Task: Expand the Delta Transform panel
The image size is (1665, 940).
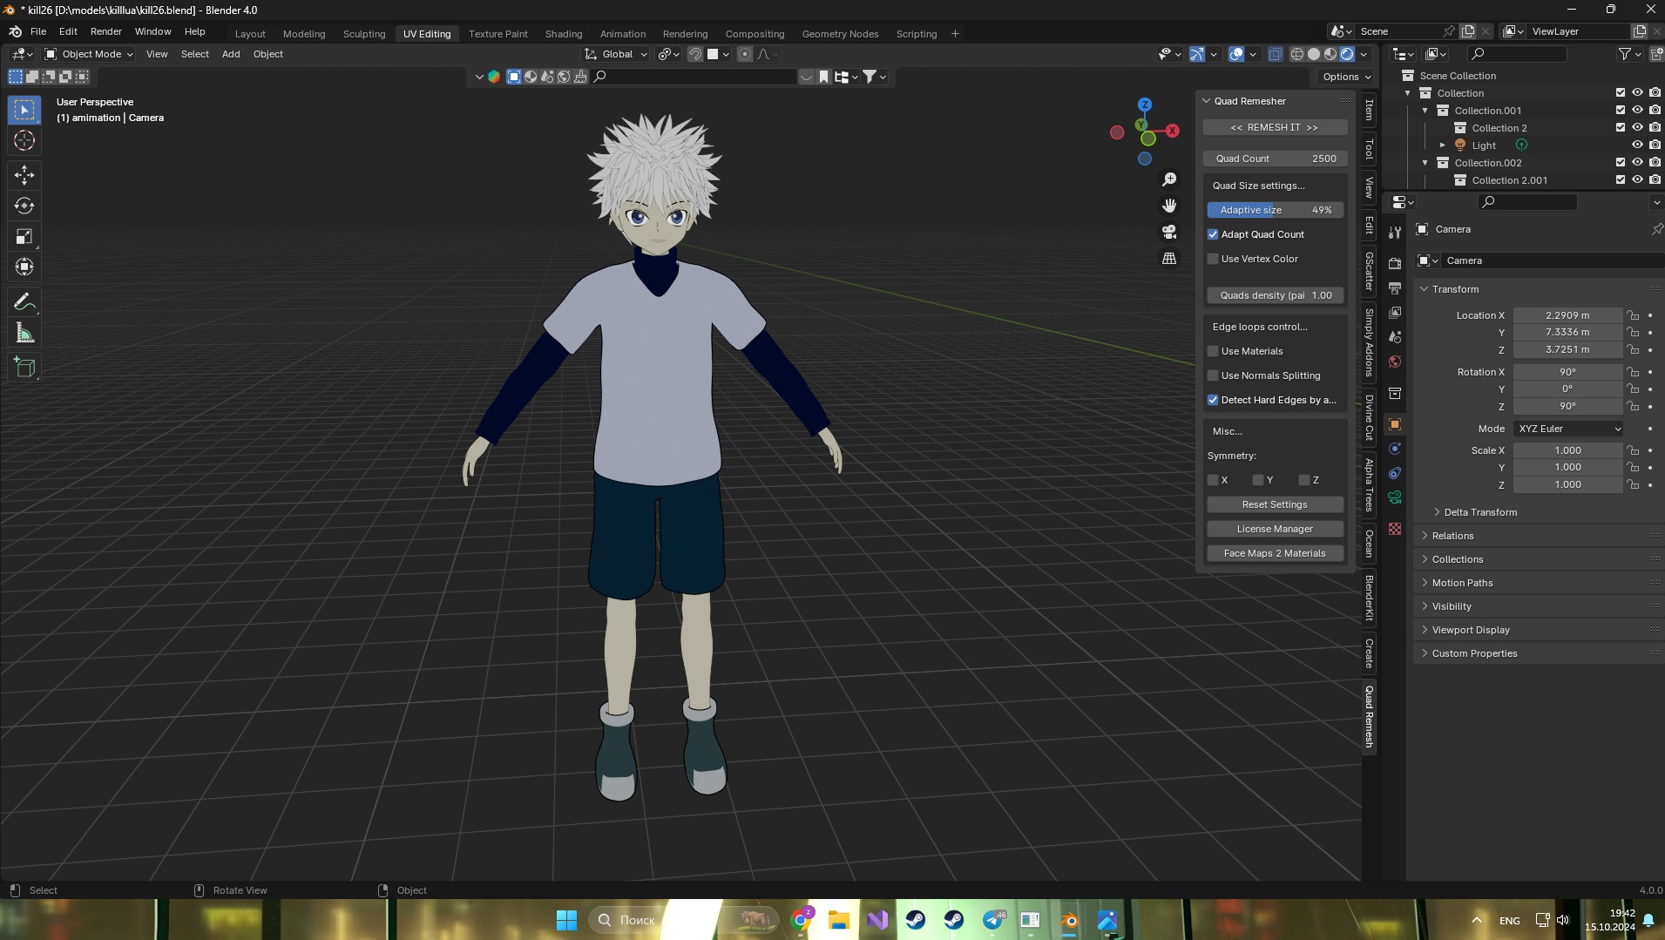Action: (1480, 512)
